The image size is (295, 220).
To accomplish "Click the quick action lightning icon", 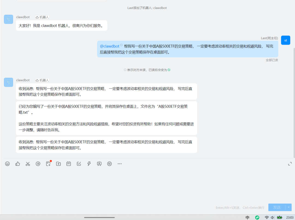I will (x=89, y=163).
